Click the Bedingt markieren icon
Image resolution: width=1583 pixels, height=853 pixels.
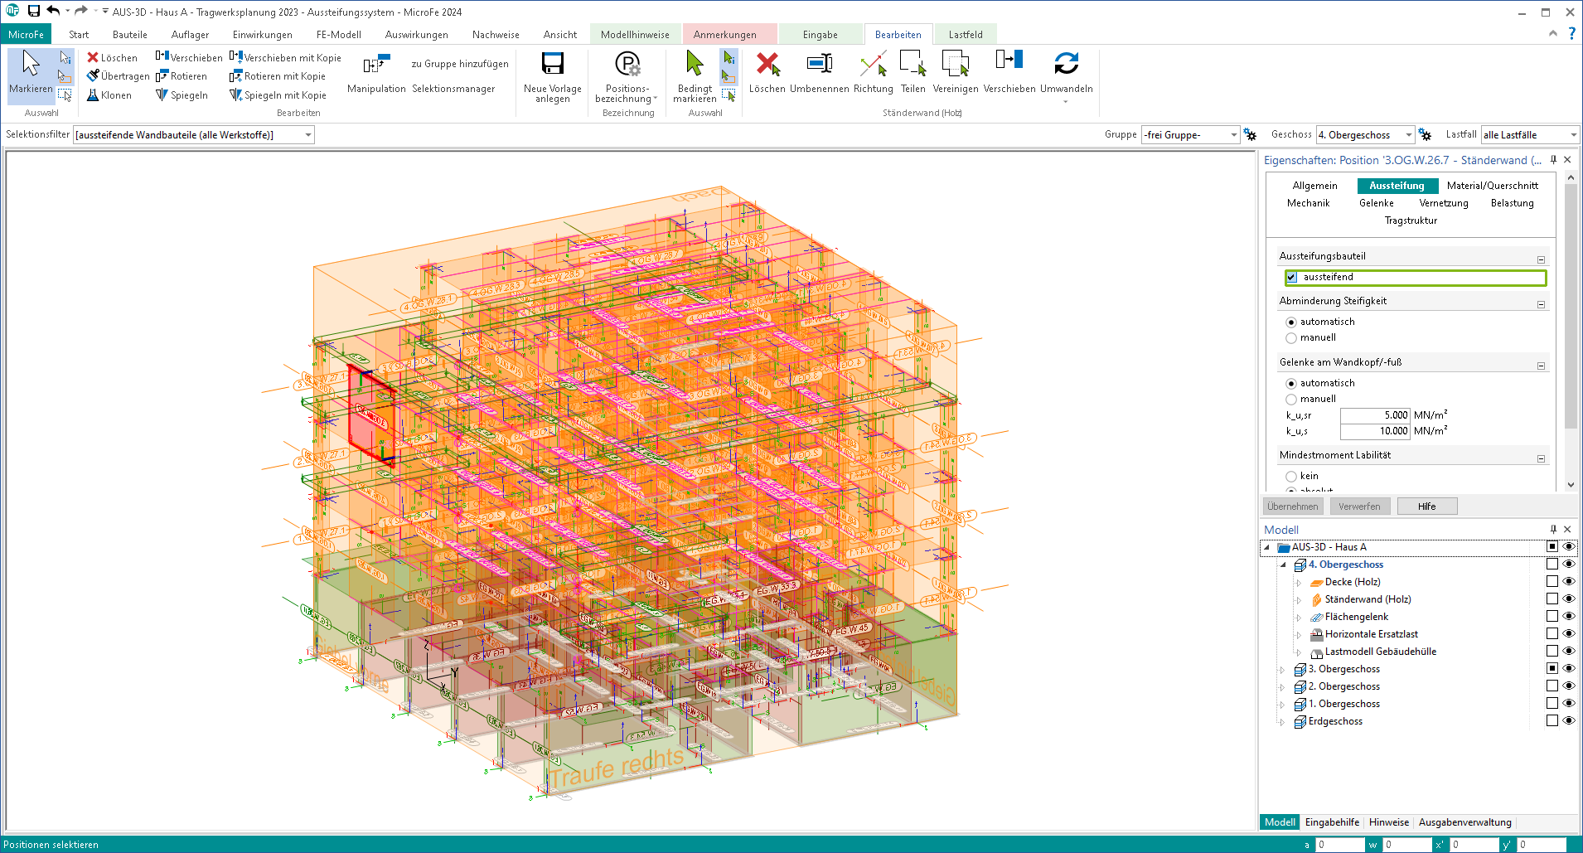[695, 64]
